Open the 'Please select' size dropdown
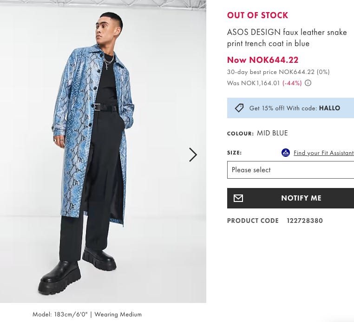 [290, 170]
